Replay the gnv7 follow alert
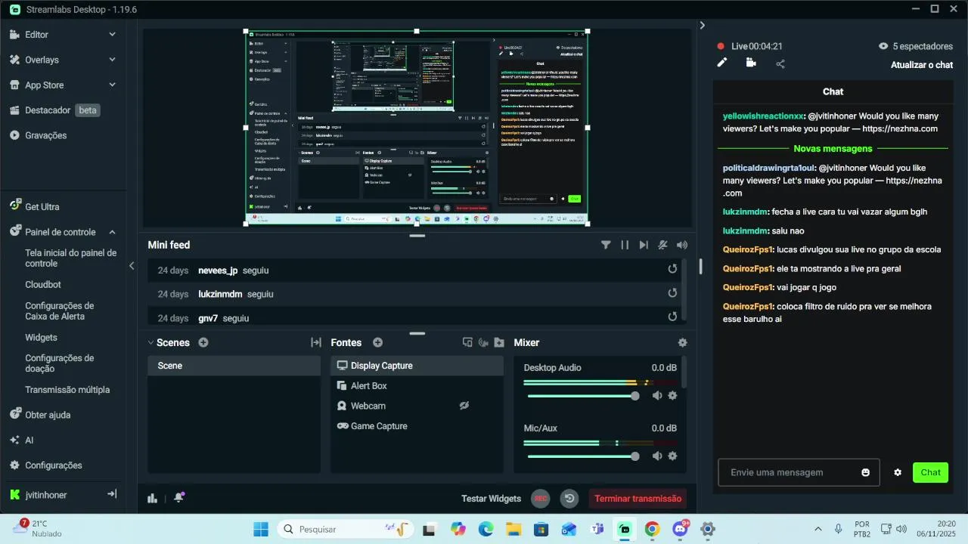968x544 pixels. pos(672,317)
